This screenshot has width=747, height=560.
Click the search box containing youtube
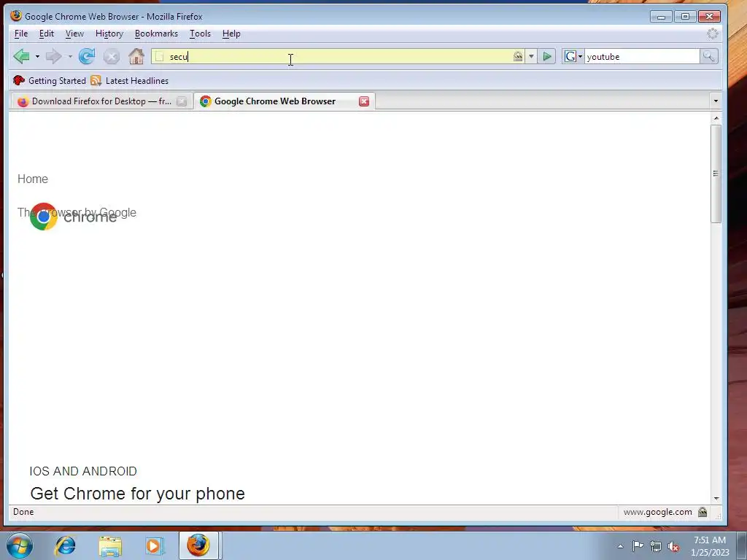(x=642, y=57)
